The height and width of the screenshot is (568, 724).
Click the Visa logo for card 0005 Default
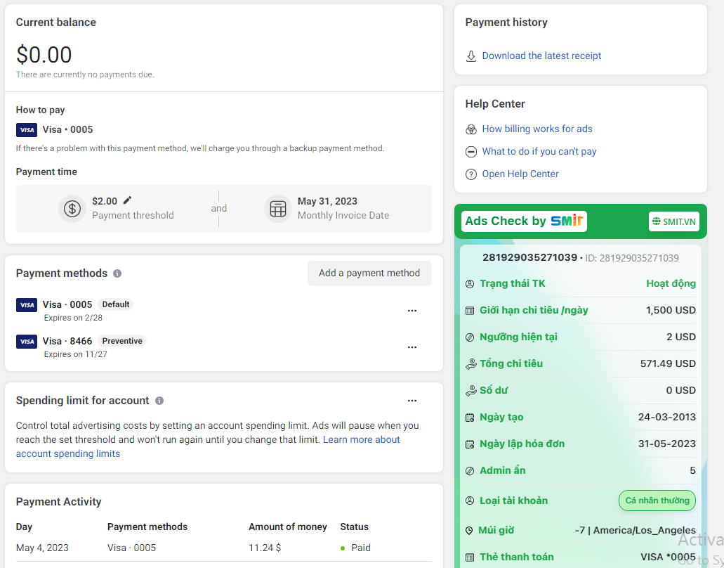tap(27, 305)
